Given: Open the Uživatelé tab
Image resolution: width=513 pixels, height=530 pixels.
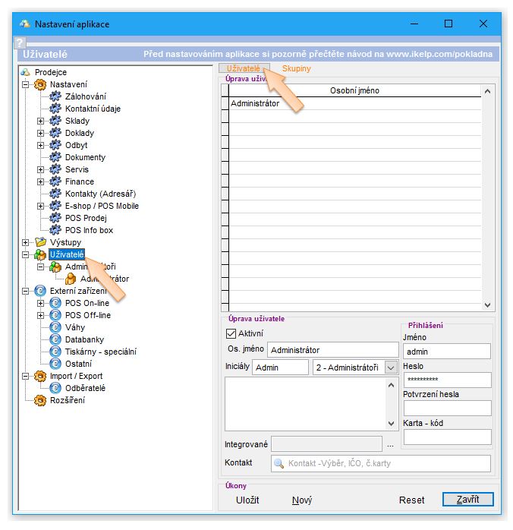Looking at the screenshot, I should click(x=243, y=69).
